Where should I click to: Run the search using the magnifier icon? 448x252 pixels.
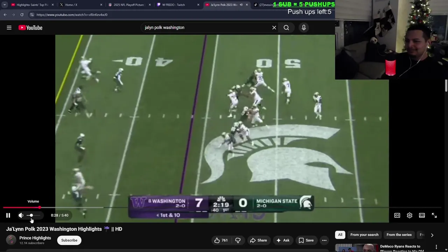(286, 28)
